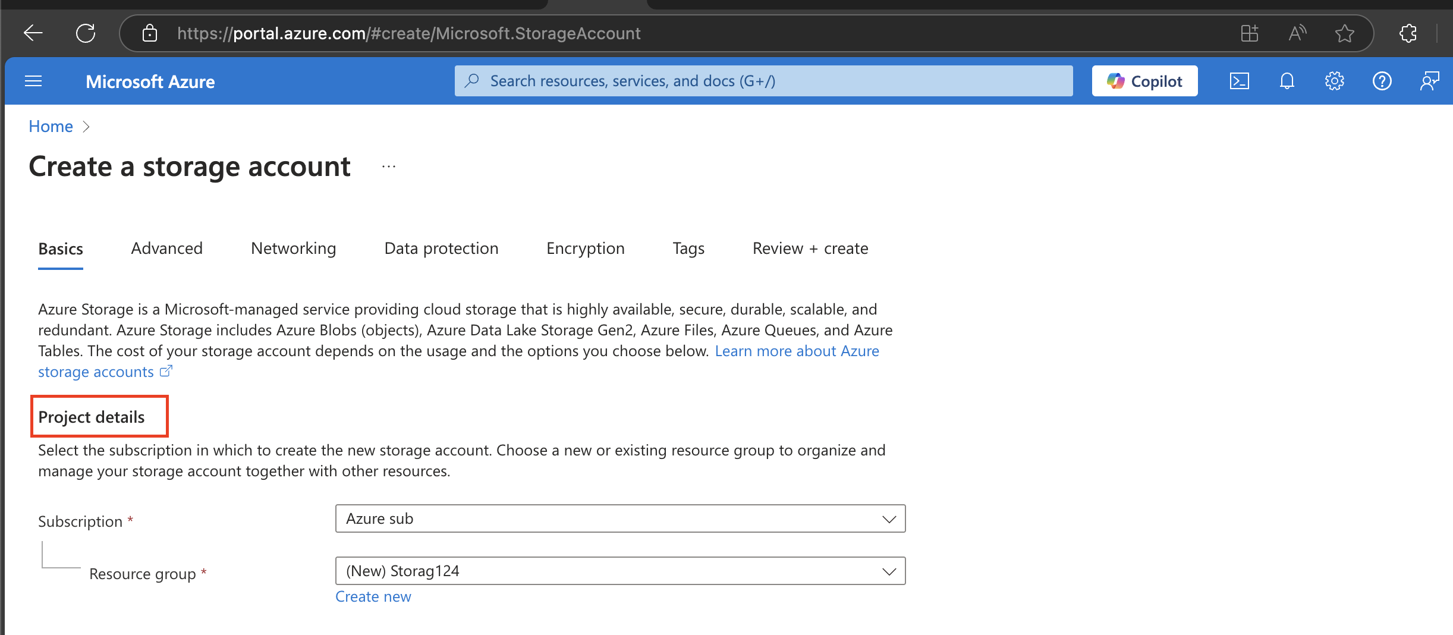Click the breadcrumb chevron after Home
This screenshot has width=1453, height=635.
pyautogui.click(x=86, y=127)
